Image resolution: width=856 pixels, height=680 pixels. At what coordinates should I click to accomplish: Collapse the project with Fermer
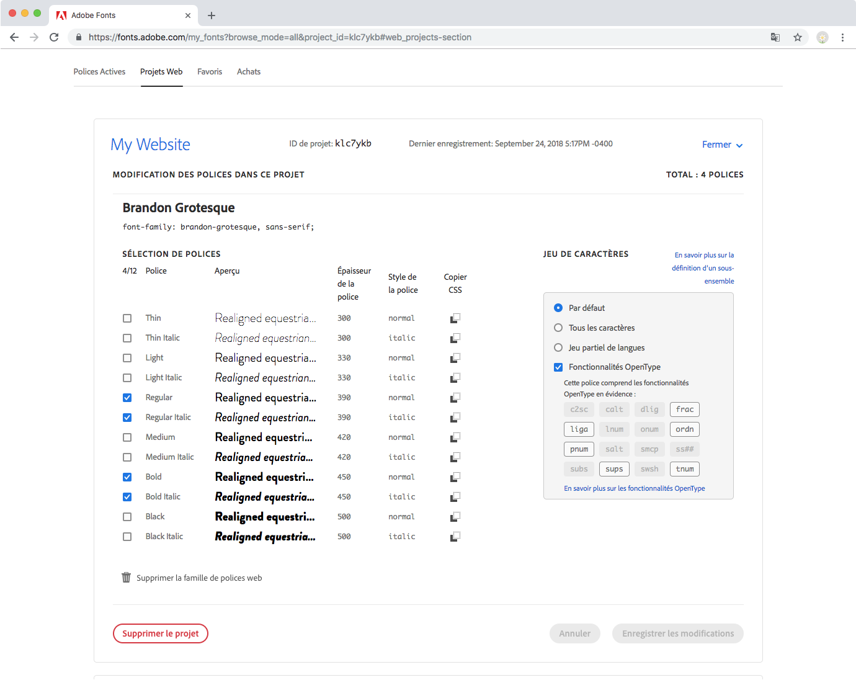722,145
